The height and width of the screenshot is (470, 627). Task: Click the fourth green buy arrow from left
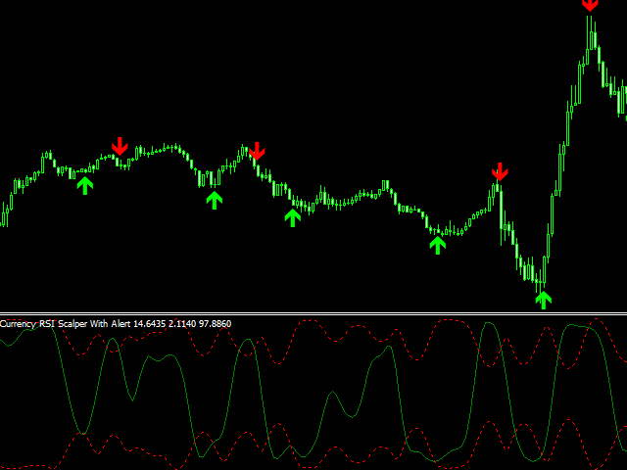pos(438,245)
